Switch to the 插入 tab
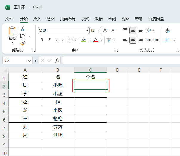The image size is (180, 156). point(37,19)
